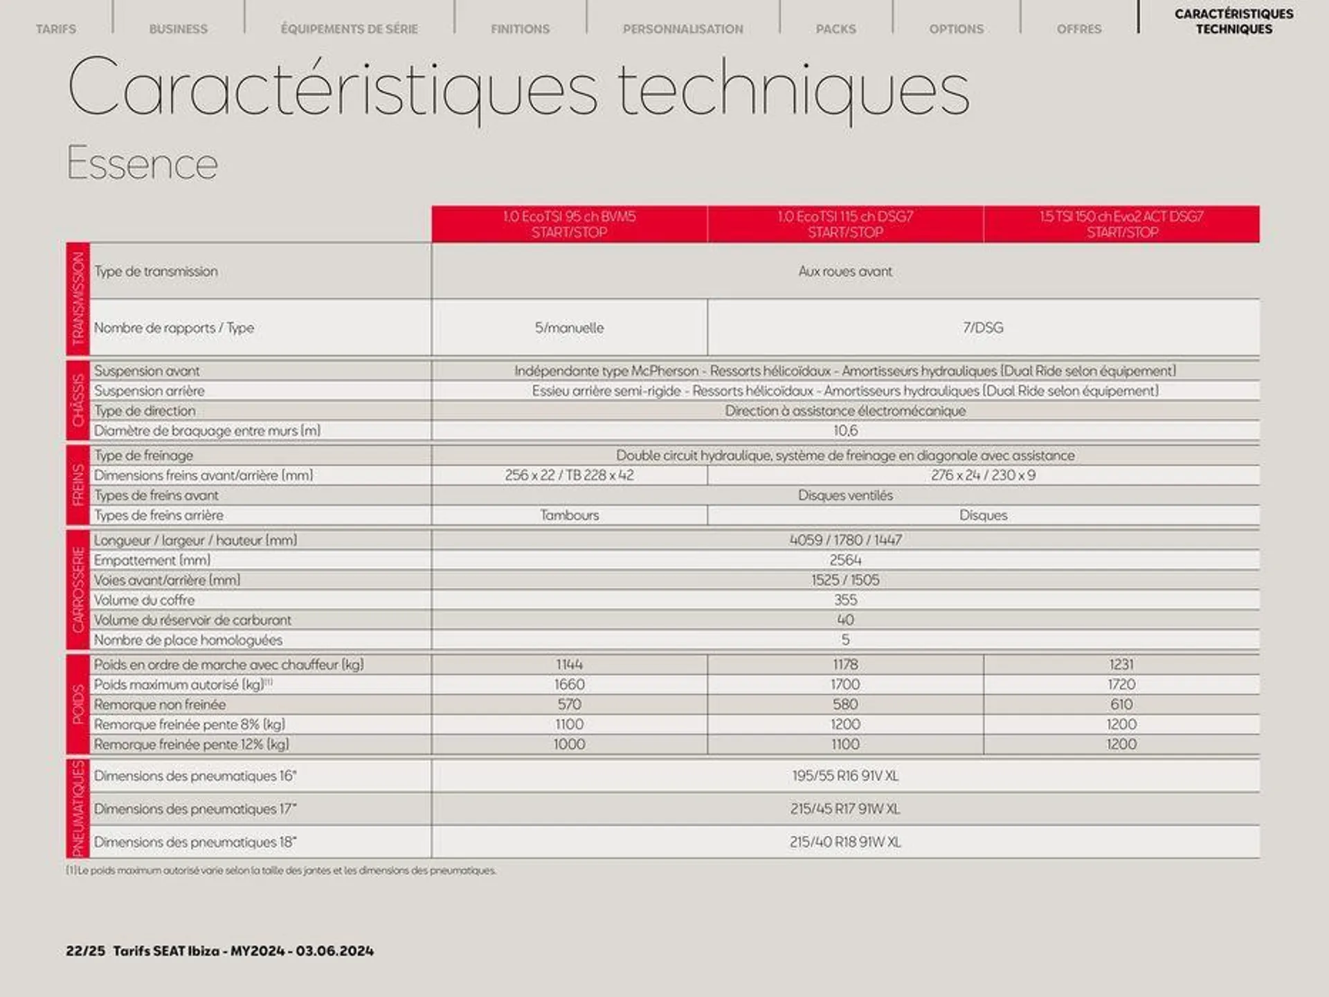Switch to the BUSINESS tab

[178, 29]
